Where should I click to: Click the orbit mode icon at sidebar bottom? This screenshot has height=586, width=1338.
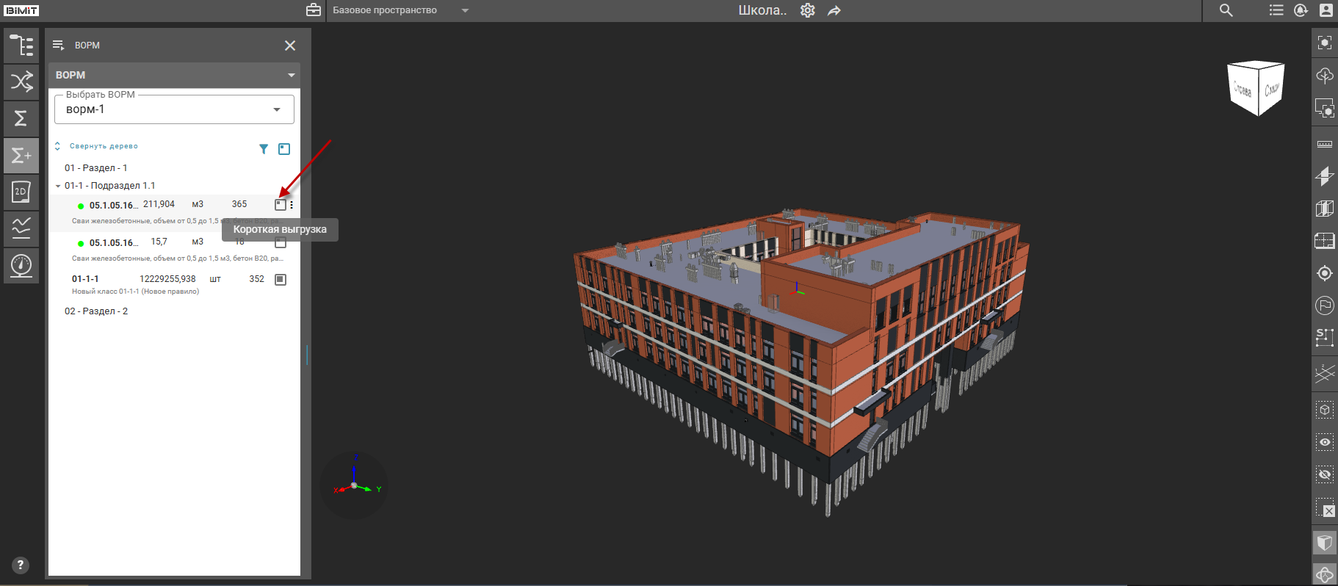point(1324,574)
